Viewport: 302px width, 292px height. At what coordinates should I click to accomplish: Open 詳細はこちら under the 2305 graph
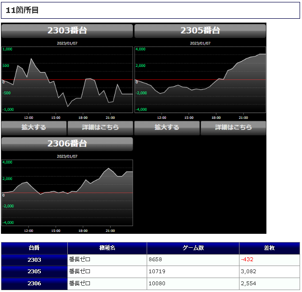click(233, 127)
